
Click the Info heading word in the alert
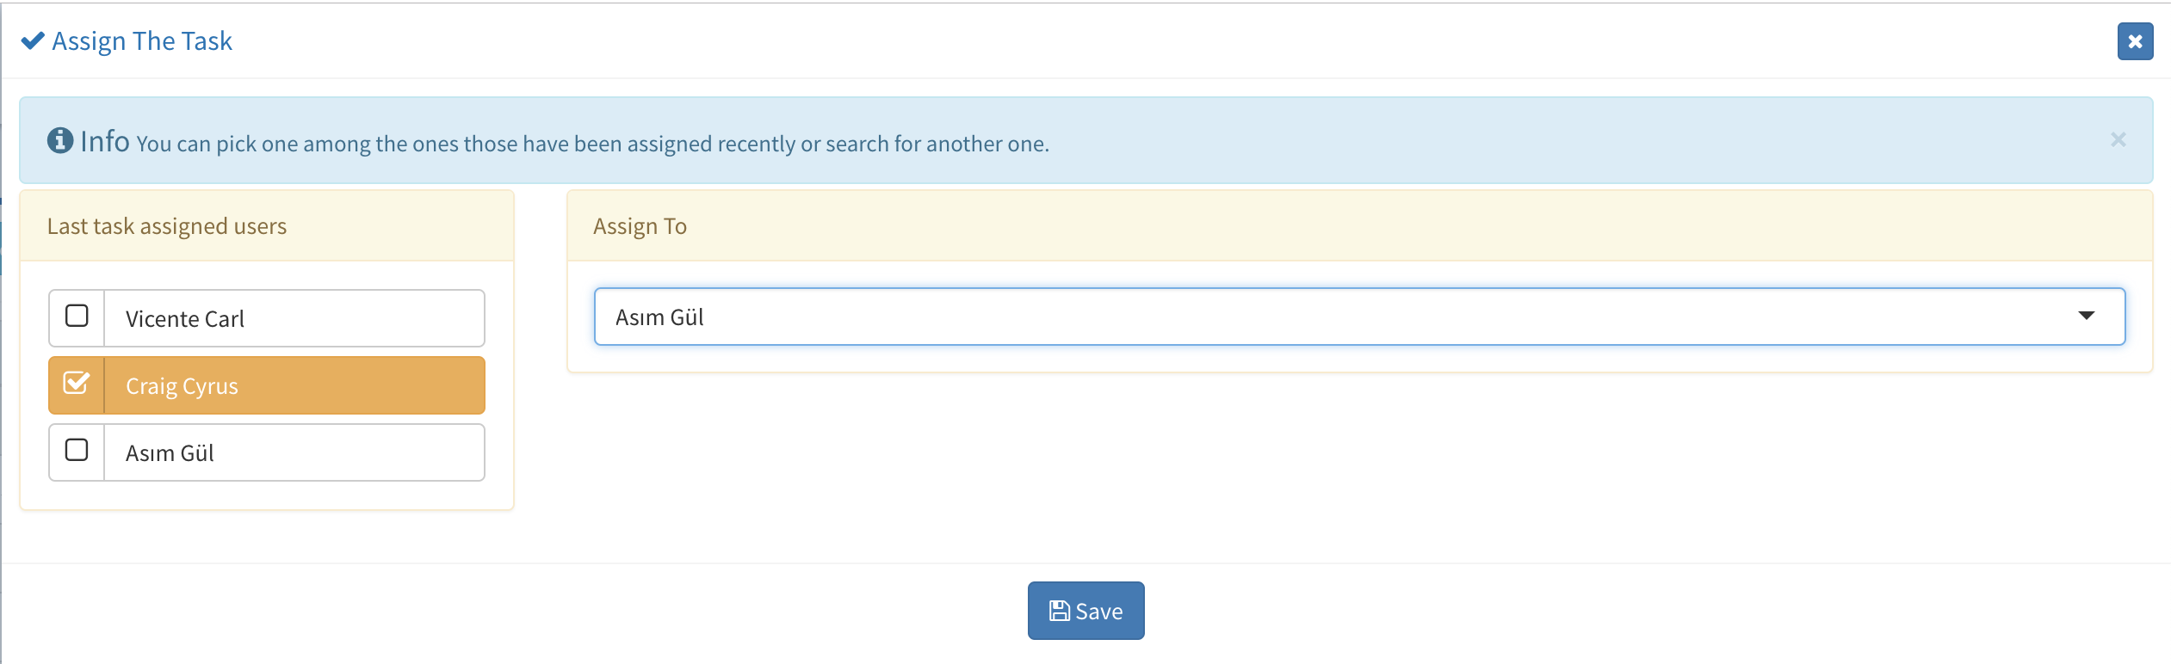coord(105,141)
